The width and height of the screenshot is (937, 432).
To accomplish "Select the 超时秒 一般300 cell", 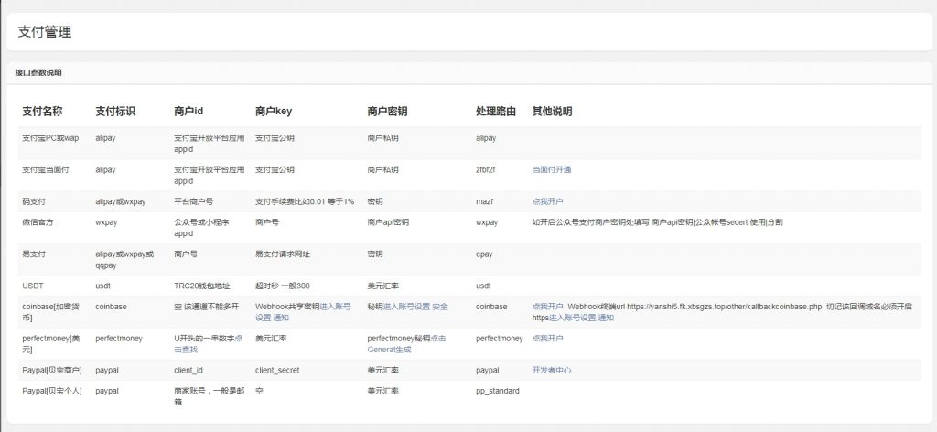I will click(x=283, y=286).
